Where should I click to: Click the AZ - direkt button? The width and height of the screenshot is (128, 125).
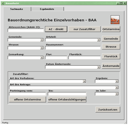(56, 29)
